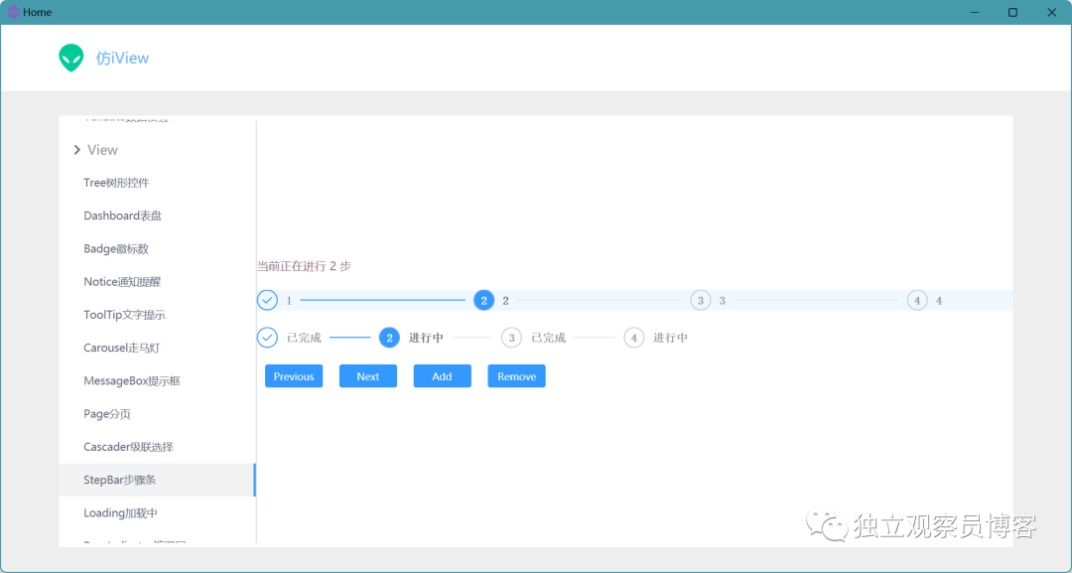
Task: Click the 进行中 label of step 2
Action: coord(426,338)
